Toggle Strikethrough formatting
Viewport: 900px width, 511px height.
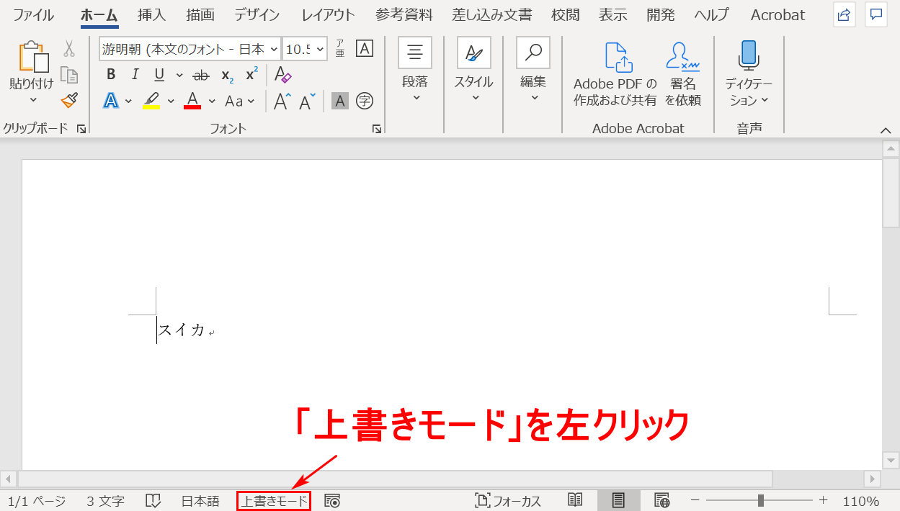202,75
